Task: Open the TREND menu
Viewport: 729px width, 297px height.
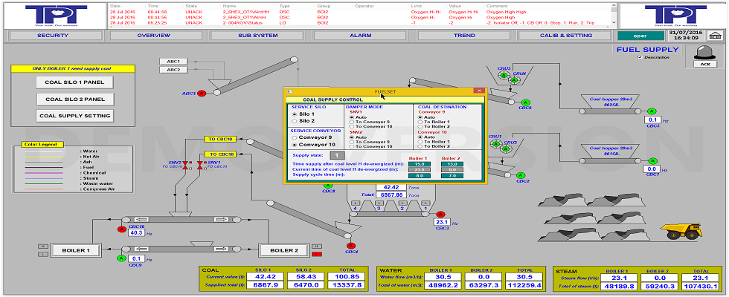Action: (x=463, y=36)
